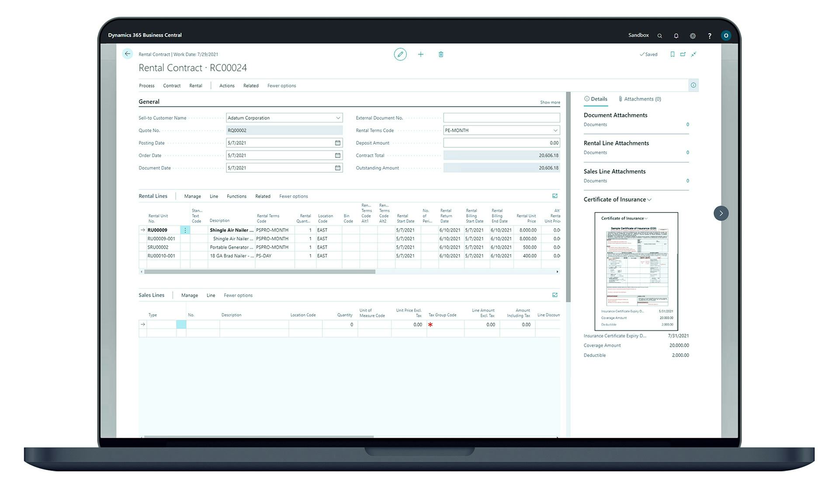
Task: Open Rental Lines in Excel via grid icon
Action: 555,196
